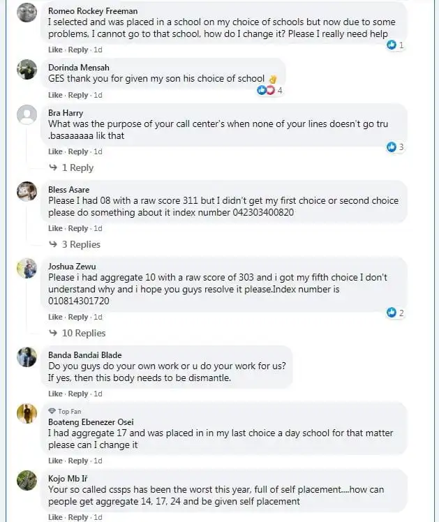The image size is (439, 522).
Task: Click Bra Harry's default avatar icon
Action: tap(27, 115)
